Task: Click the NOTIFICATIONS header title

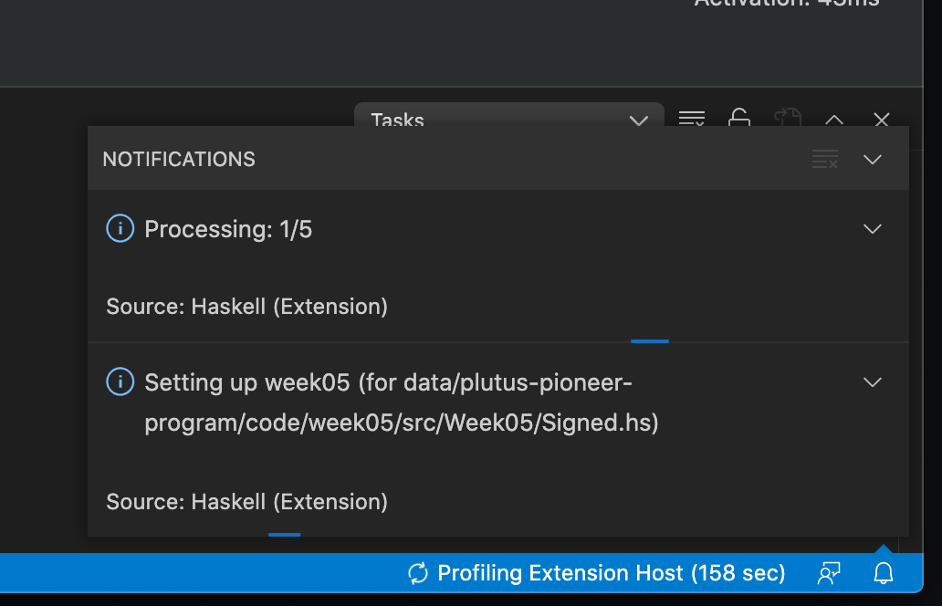Action: [179, 160]
